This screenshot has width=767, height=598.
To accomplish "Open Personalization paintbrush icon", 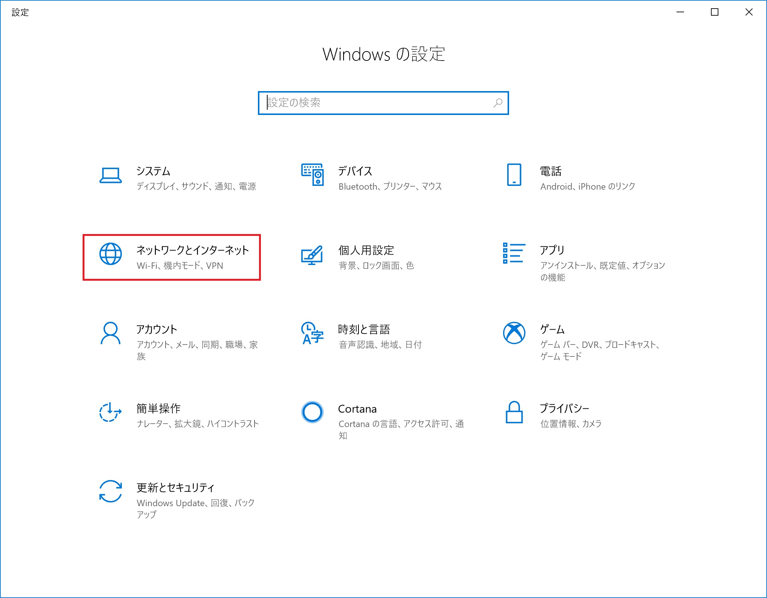I will tap(312, 255).
